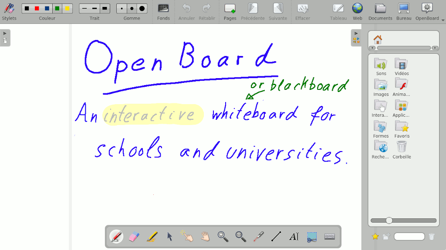Open the Corbeille trash folder
The image size is (446, 250).
tap(402, 150)
